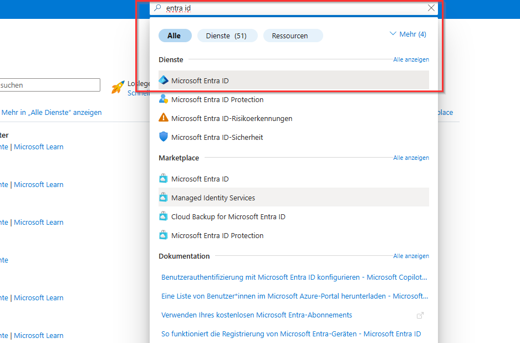The height and width of the screenshot is (343, 520).
Task: Select the Ressourcen filter pill
Action: point(292,36)
